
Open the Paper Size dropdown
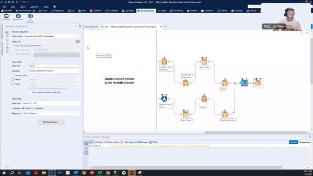point(51,103)
